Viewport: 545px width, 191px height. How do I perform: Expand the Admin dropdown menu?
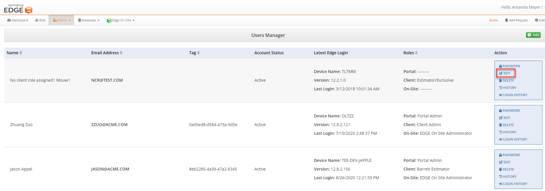tap(62, 20)
